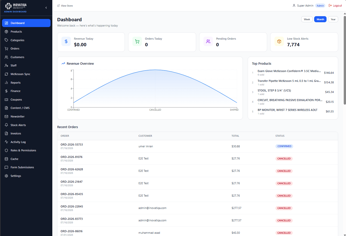Open the Stock Alerts menu item

tap(26, 125)
